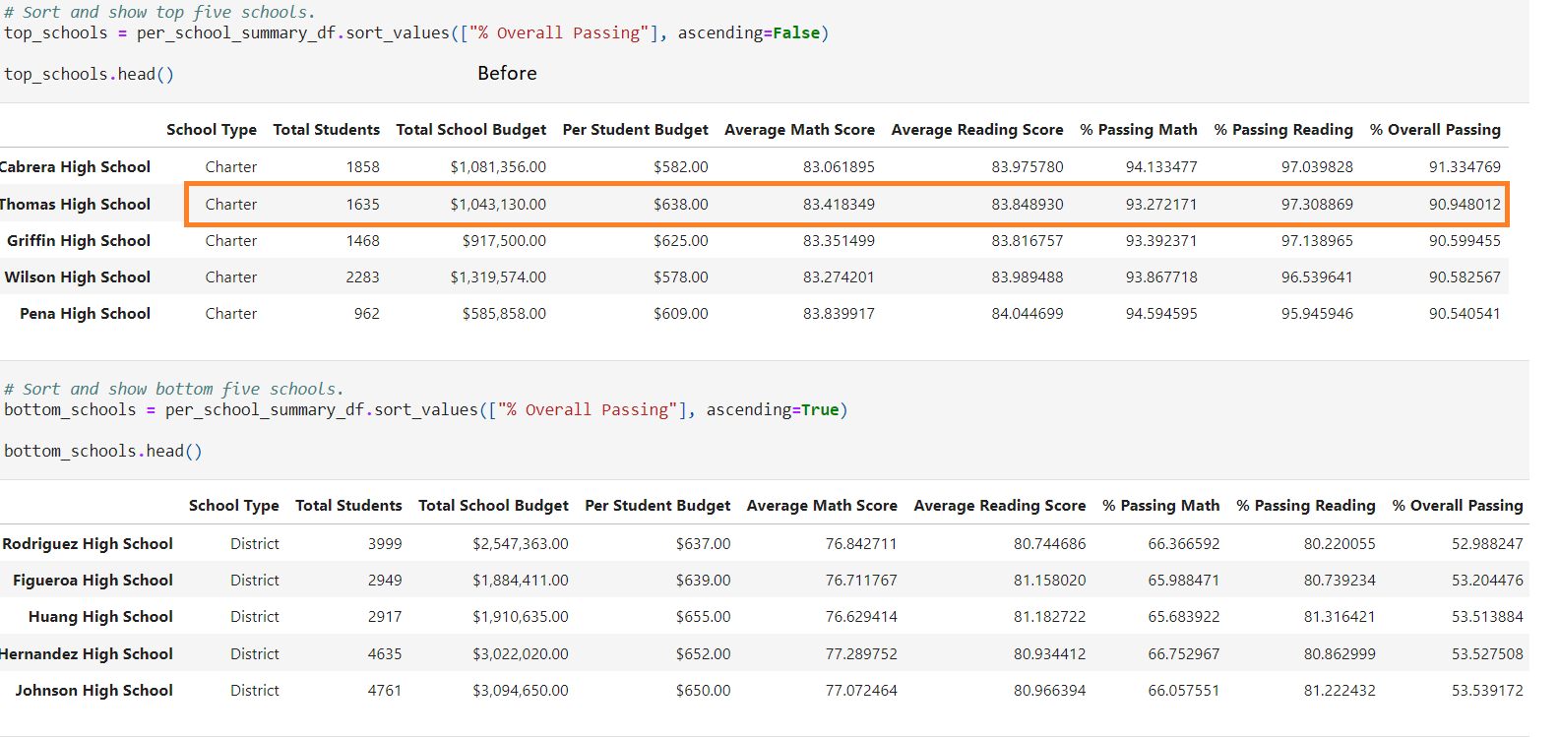
Task: Click the bottom table's % Passing Math header
Action: point(1161,506)
